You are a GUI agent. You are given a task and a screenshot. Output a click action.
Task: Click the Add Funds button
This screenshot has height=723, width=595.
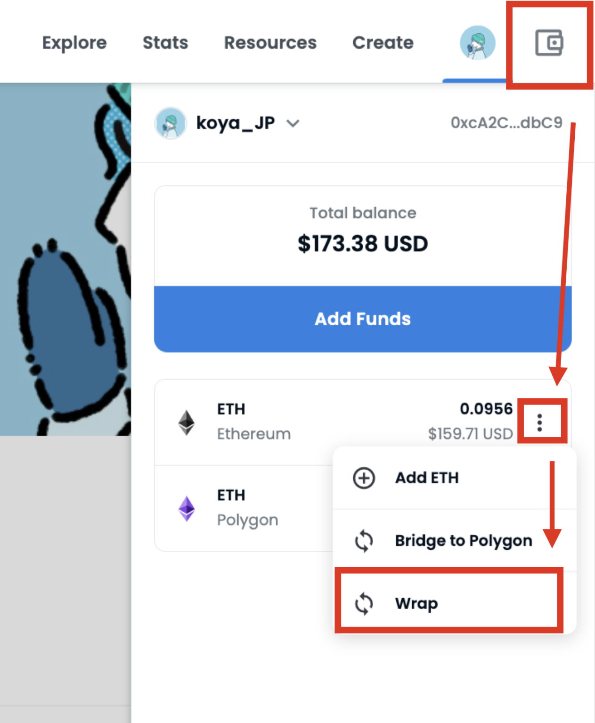tap(362, 319)
